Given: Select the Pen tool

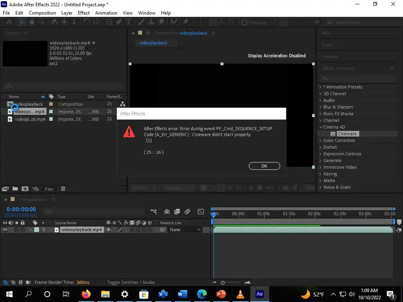Looking at the screenshot, I should (x=119, y=22).
